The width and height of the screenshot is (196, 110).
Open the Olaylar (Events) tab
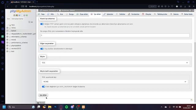pyautogui.click(x=147, y=14)
